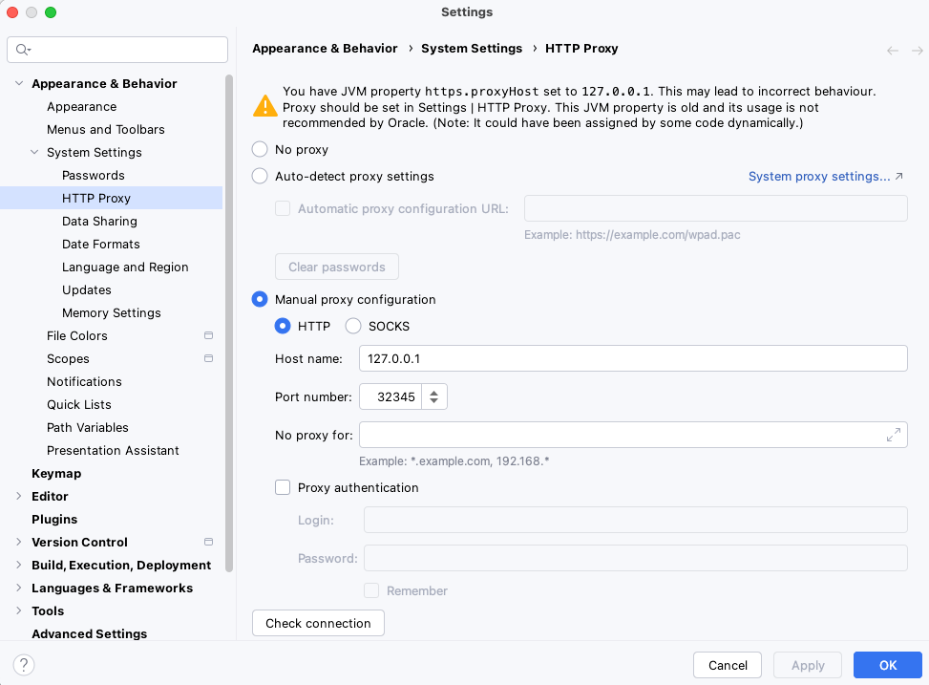Screen dimensions: 929x685
Task: Collapse the System Settings tree node
Action: [34, 153]
